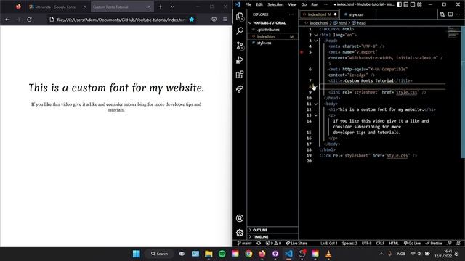Viewport: 465px width, 261px height.
Task: Open the Run menu
Action: (315, 4)
